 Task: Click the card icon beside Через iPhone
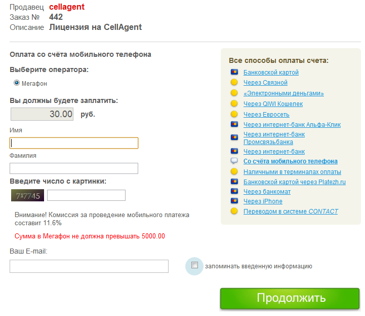(x=234, y=200)
